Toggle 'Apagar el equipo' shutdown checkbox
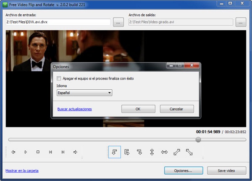Screen dimensions: 252x181 point(59,78)
